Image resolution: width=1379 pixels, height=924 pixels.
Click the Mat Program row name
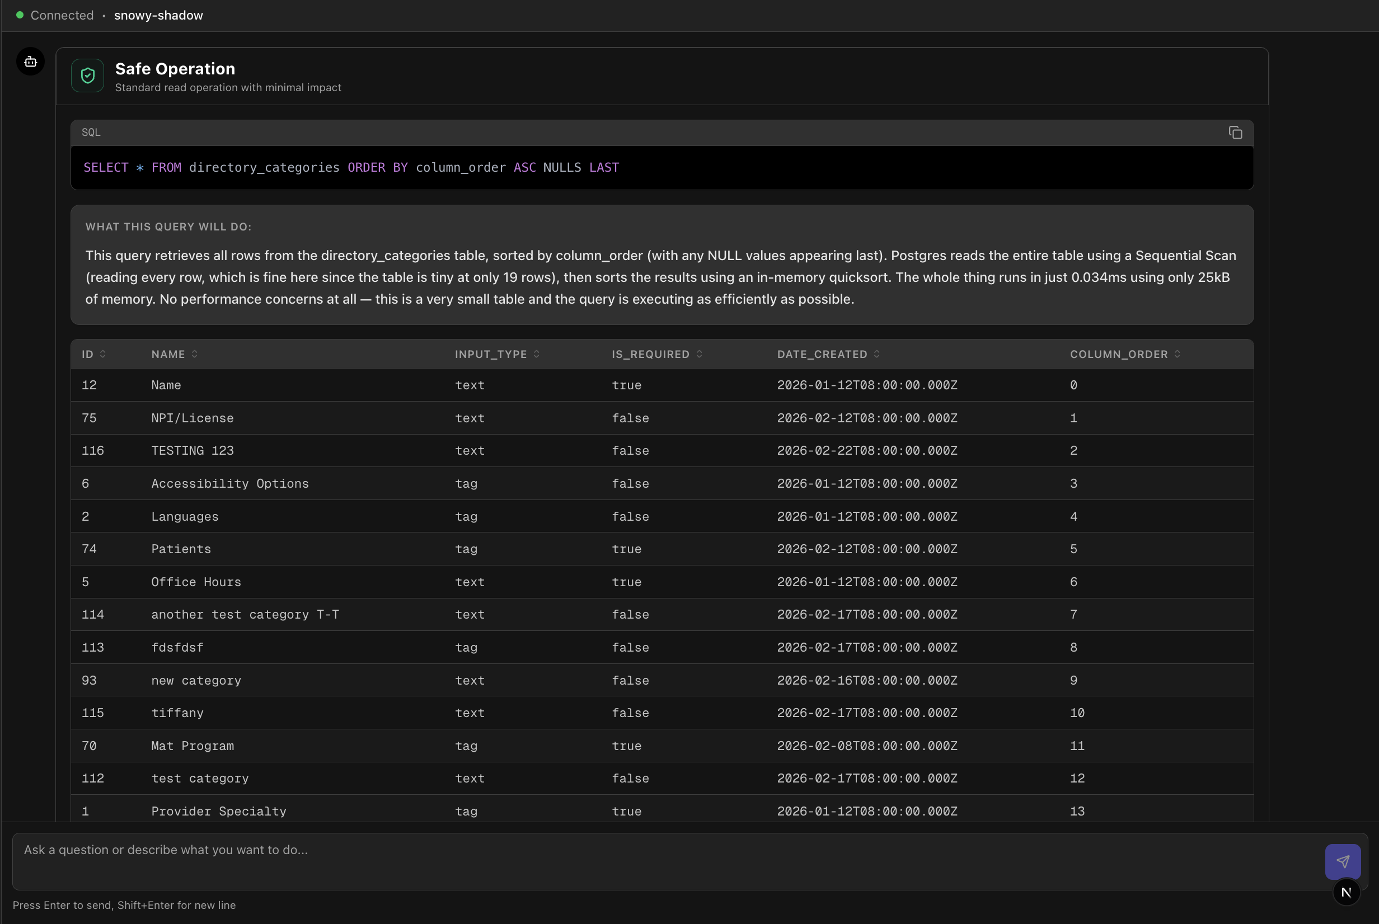tap(192, 746)
